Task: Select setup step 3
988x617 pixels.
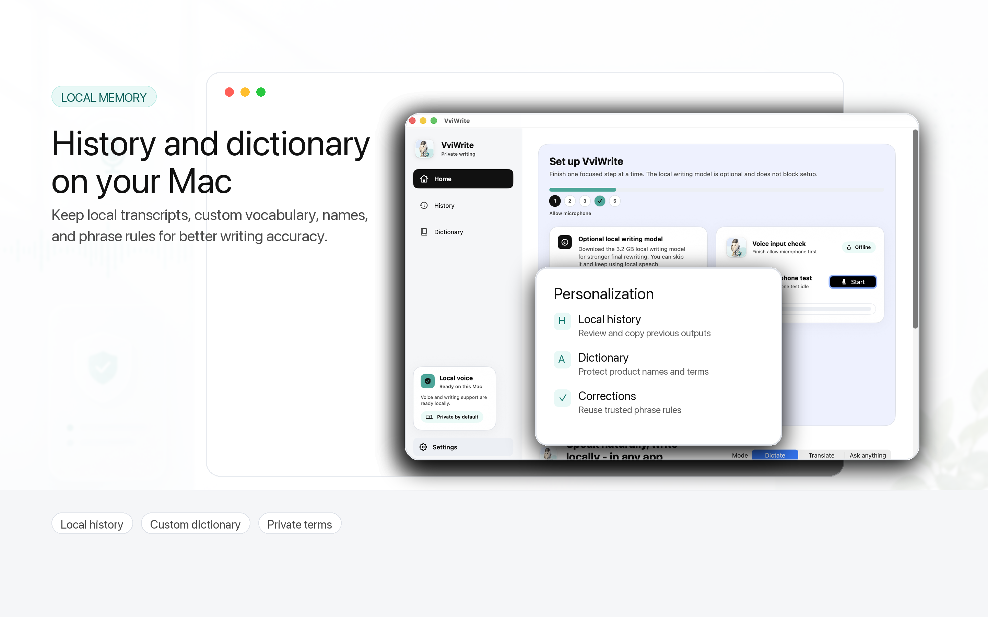Action: point(585,201)
